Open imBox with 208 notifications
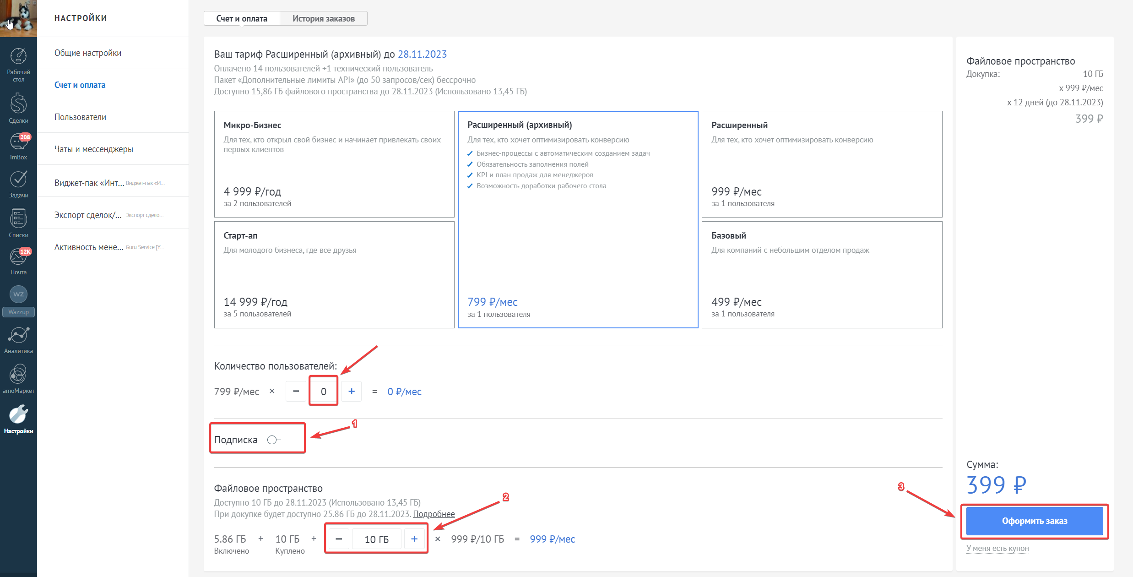The height and width of the screenshot is (577, 1133). tap(18, 147)
